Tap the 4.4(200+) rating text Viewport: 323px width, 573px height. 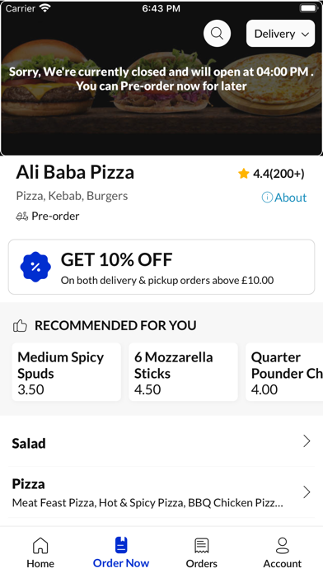pyautogui.click(x=279, y=174)
